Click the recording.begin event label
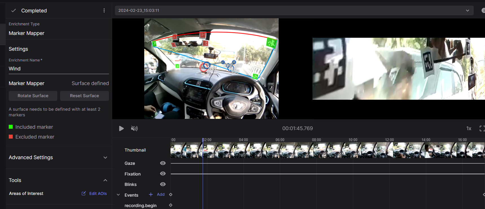485x209 pixels. click(141, 206)
